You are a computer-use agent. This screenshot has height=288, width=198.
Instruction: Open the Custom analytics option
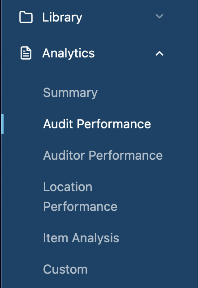65,270
